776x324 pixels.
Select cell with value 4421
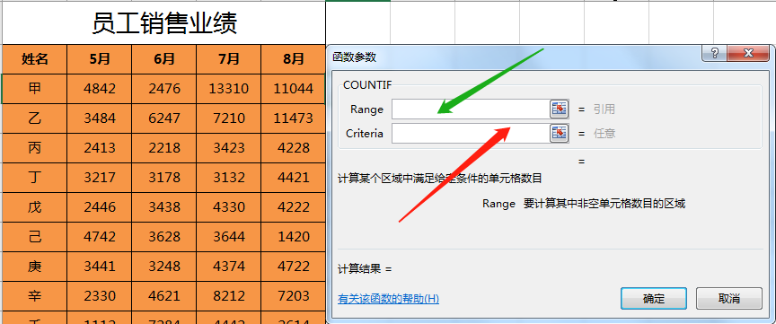[293, 178]
